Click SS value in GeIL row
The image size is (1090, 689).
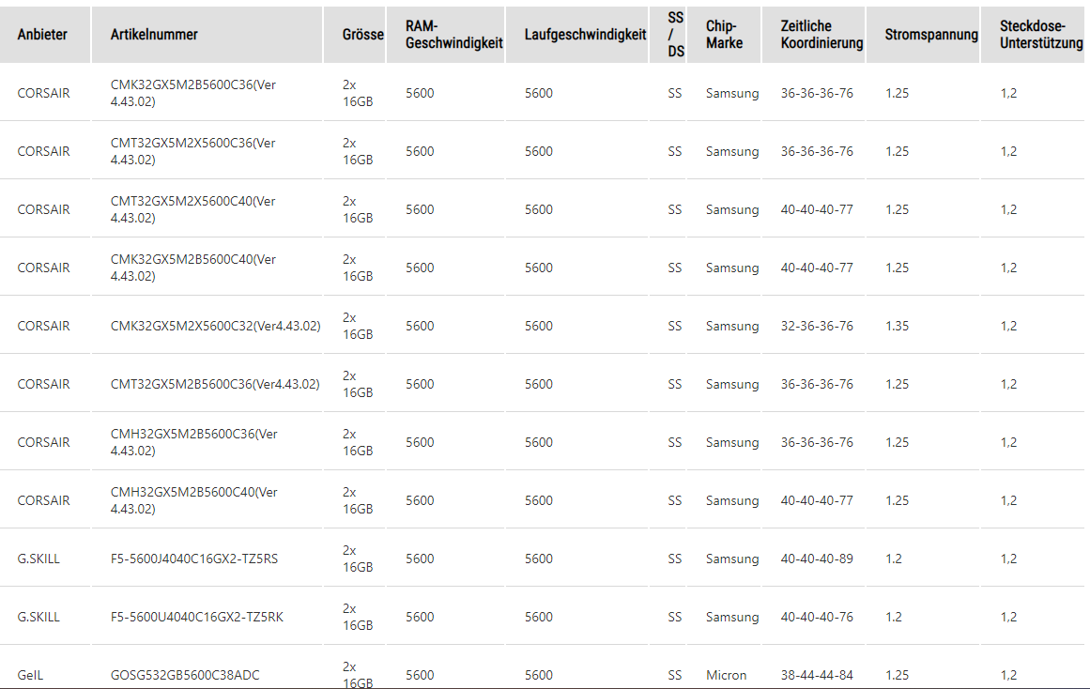(x=675, y=675)
